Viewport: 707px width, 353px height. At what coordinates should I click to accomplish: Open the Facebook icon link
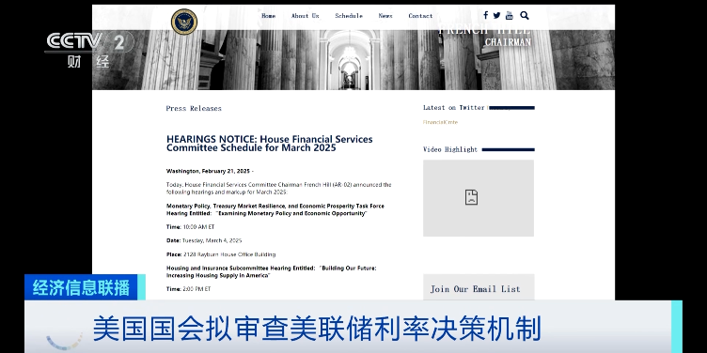click(486, 15)
